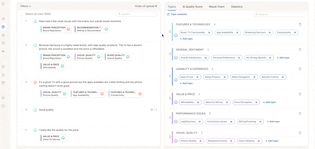This screenshot has width=315, height=149.
Task: Remove Affordability topic chip
Action: (x=198, y=102)
